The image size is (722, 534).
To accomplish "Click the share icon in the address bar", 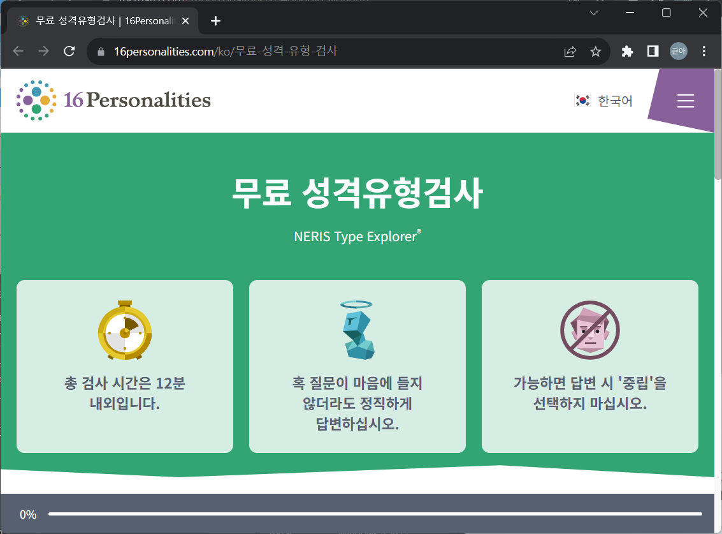I will pos(570,51).
